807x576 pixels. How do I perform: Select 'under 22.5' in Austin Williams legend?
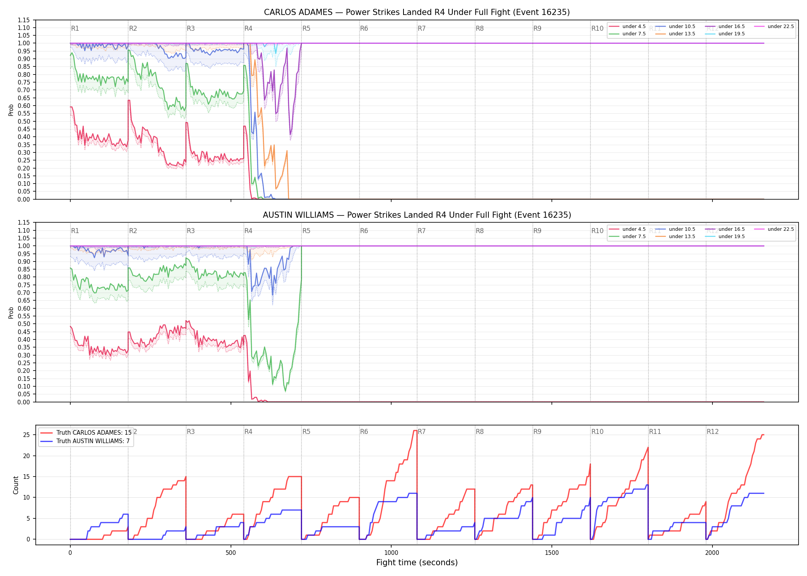tap(774, 229)
